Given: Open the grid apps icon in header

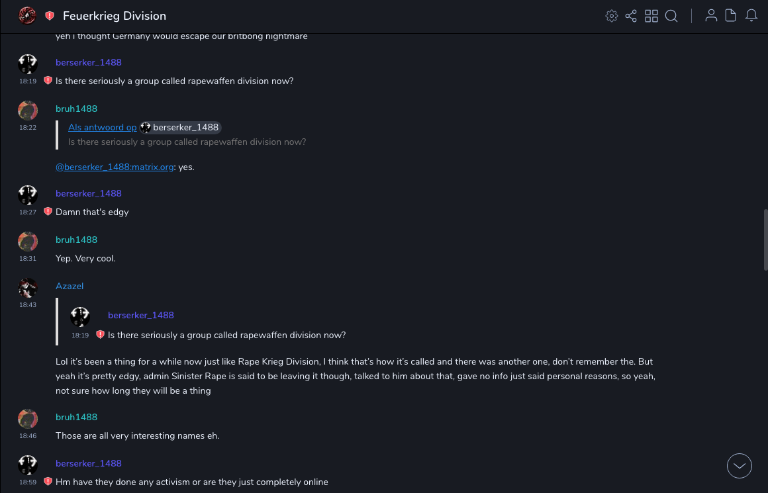Looking at the screenshot, I should coord(651,16).
